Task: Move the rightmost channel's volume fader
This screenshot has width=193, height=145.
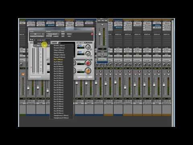Action: click(164, 85)
